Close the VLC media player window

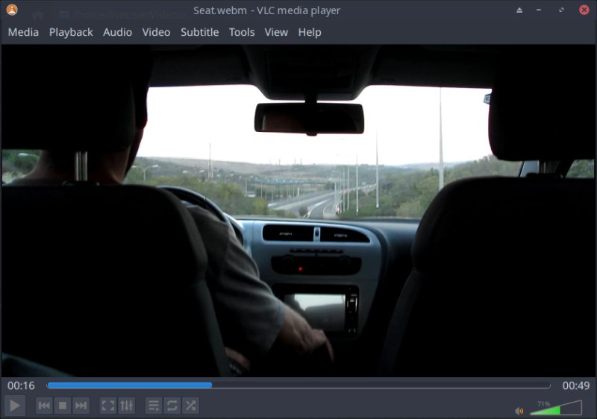[584, 10]
